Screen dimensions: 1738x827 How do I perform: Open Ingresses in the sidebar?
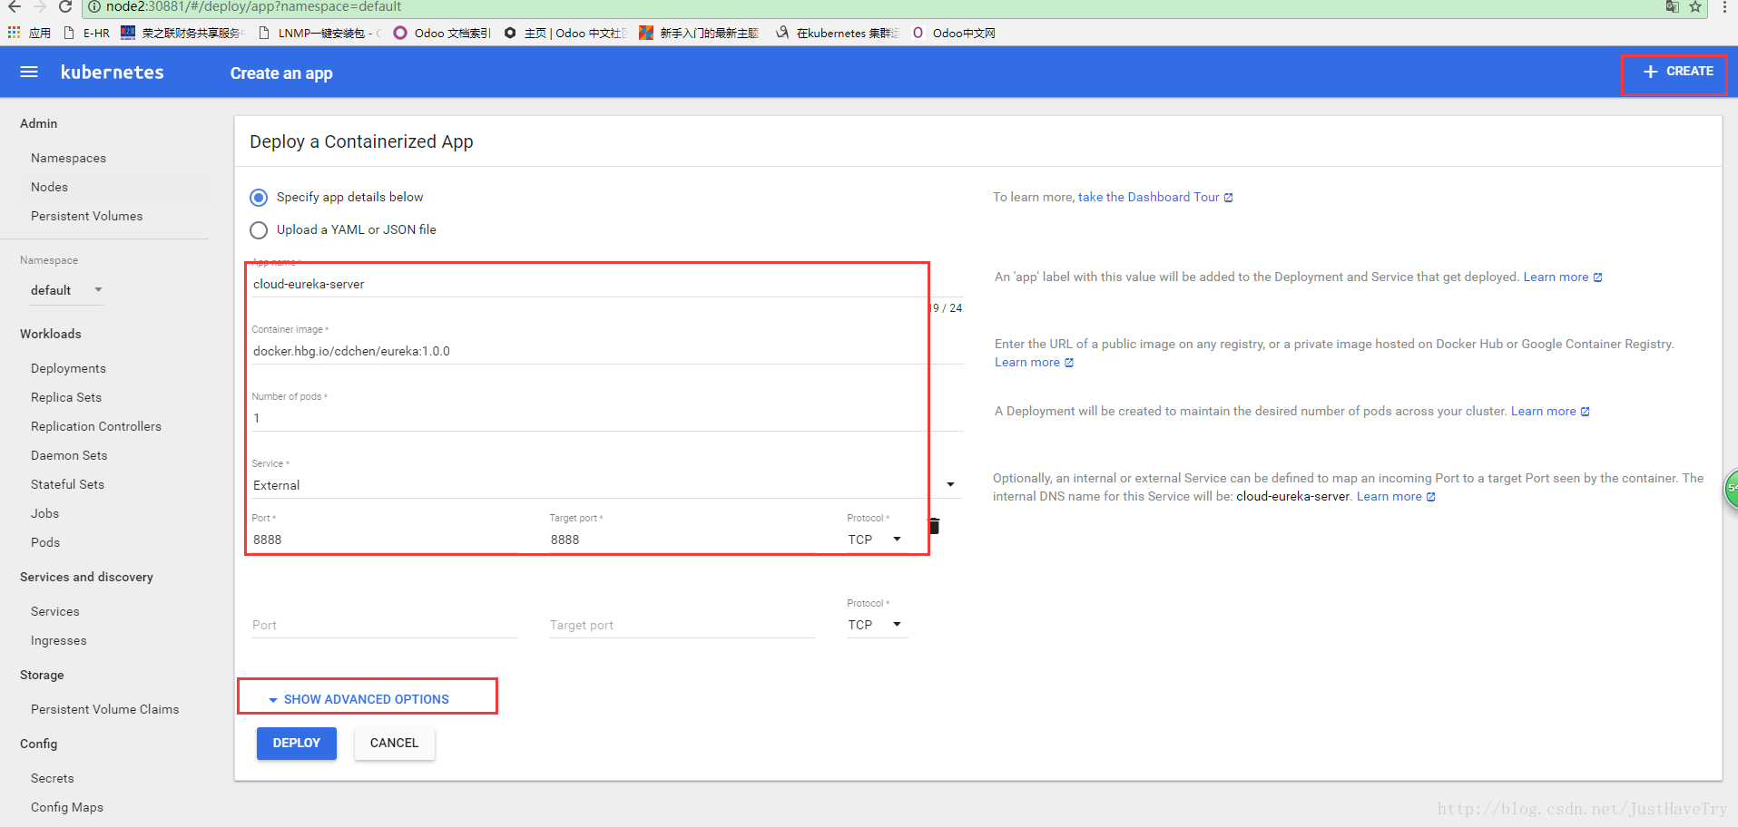(58, 640)
